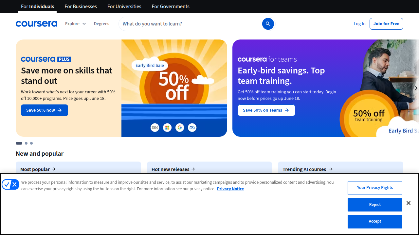Click the '50% off team training' badge
Viewport: 419px width, 235px height.
point(369,116)
